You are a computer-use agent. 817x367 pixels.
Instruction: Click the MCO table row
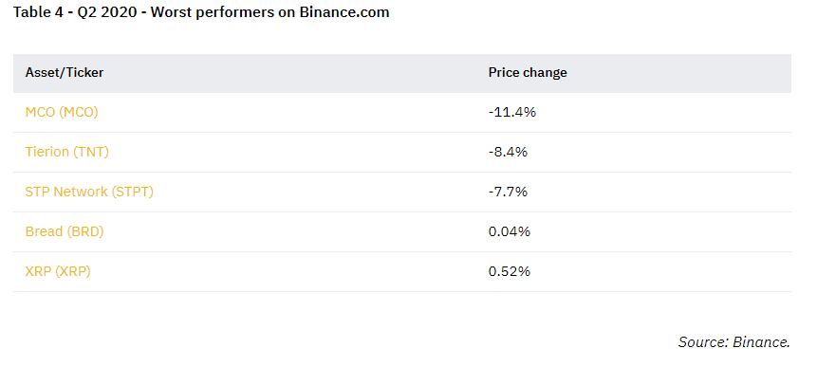(402, 113)
